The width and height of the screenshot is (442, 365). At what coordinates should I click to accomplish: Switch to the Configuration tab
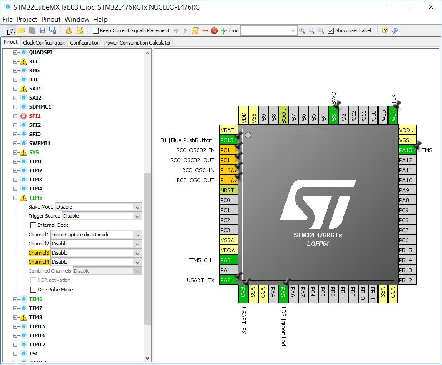point(85,43)
